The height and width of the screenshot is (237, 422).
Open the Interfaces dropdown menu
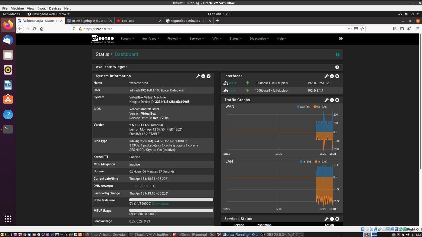[x=151, y=39]
